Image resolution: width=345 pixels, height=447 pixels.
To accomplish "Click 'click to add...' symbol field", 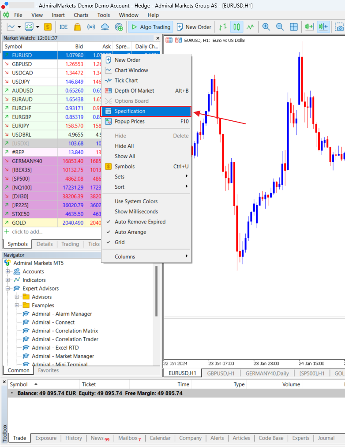I will point(27,232).
